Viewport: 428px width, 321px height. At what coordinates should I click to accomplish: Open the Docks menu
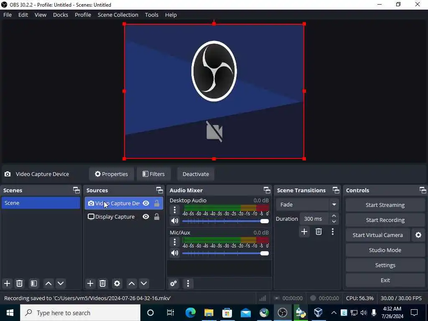click(61, 15)
